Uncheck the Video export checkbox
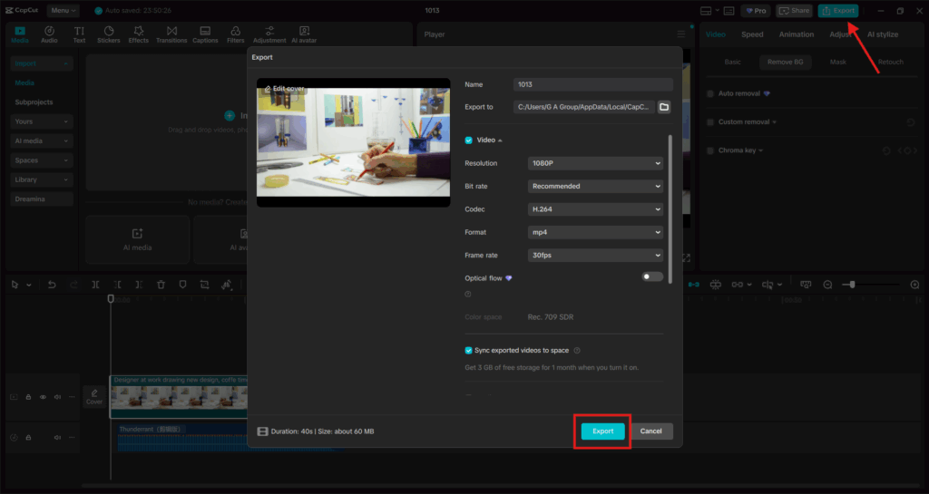This screenshot has height=494, width=929. [469, 140]
